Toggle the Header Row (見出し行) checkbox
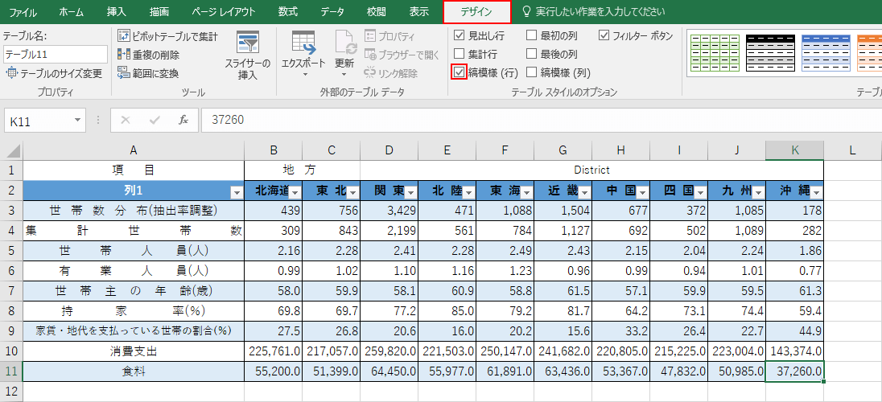 pos(459,36)
